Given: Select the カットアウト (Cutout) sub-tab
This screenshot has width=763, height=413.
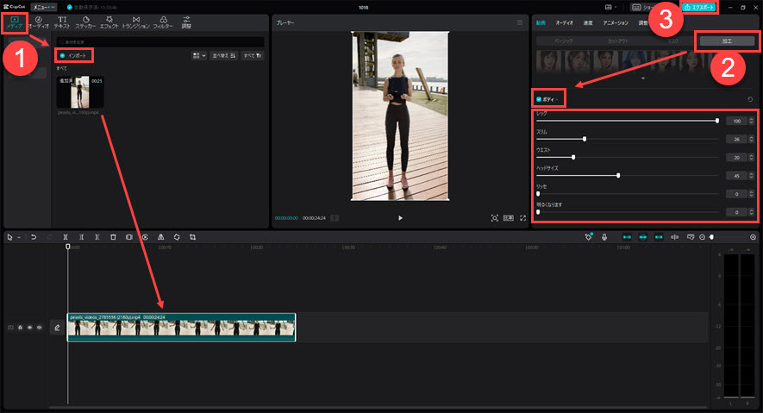Looking at the screenshot, I should point(617,41).
